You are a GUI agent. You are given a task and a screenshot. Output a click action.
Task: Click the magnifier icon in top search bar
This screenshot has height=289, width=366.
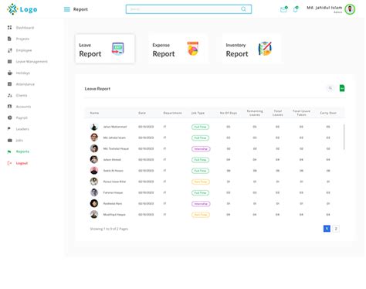(243, 9)
